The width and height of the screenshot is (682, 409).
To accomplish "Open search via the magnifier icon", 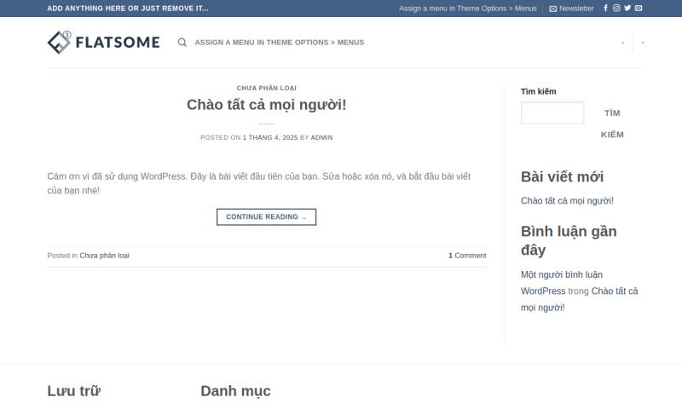I will pyautogui.click(x=182, y=43).
